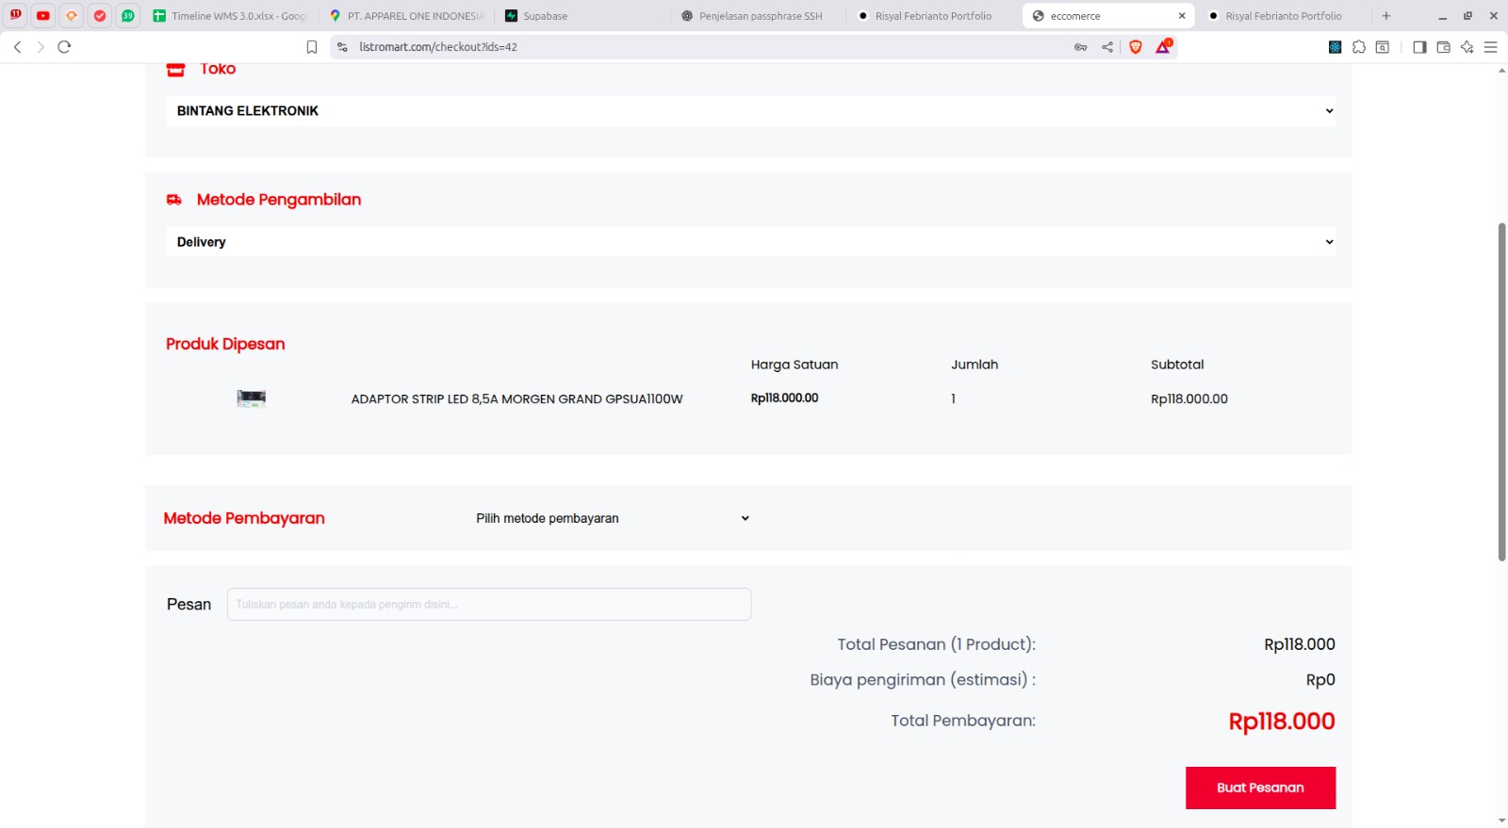
Task: Open the Brave Rewards triangle icon
Action: 1164,47
